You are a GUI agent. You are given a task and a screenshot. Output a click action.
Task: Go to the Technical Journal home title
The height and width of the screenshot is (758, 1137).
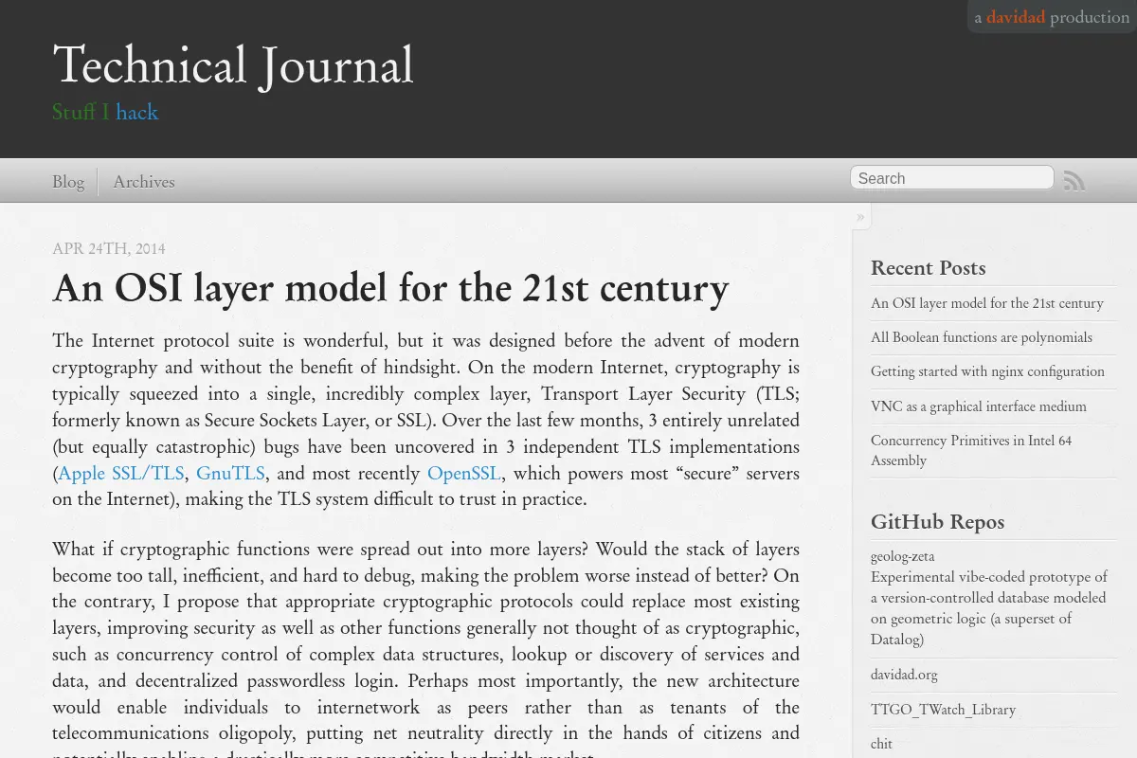[x=233, y=65]
